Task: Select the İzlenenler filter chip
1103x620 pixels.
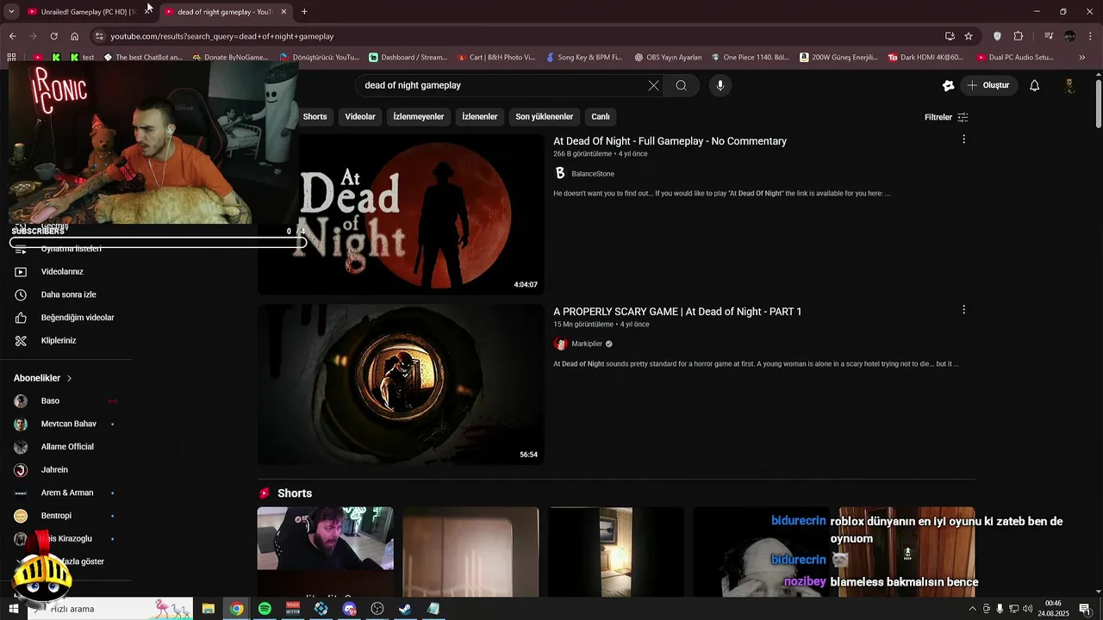Action: pos(480,116)
